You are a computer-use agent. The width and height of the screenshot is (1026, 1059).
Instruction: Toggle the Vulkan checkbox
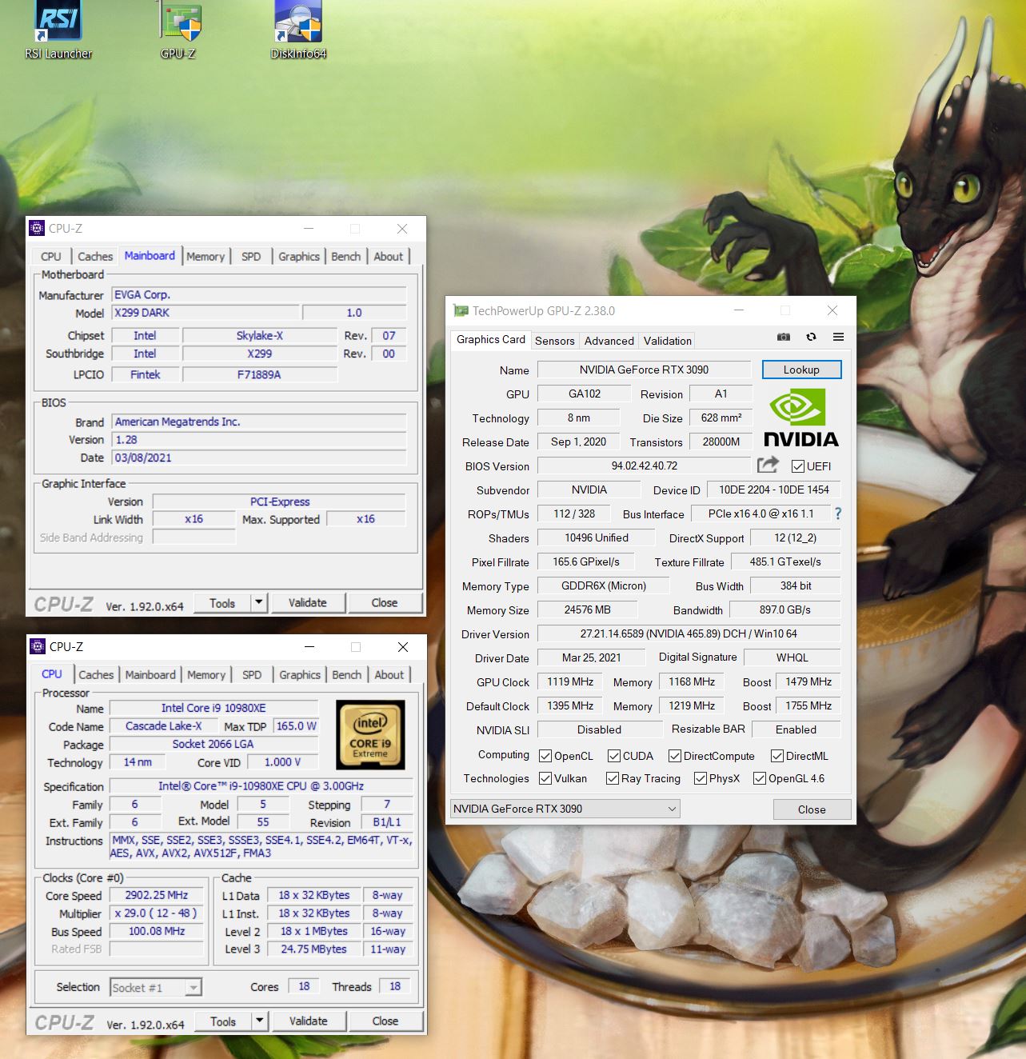coord(545,778)
